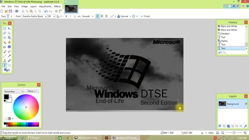
Task: Toggle strikethrough text formatting
Action: [79, 16]
